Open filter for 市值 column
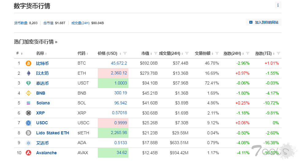299x161 pixels. coord(156,53)
